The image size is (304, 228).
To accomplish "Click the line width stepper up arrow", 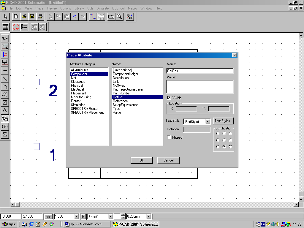I will point(123,215).
